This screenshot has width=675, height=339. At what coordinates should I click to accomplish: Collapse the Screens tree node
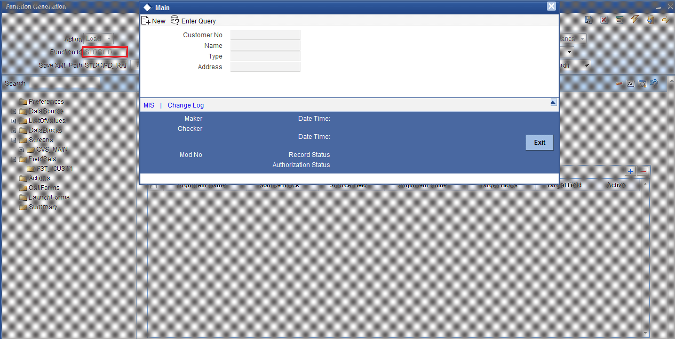coord(13,140)
